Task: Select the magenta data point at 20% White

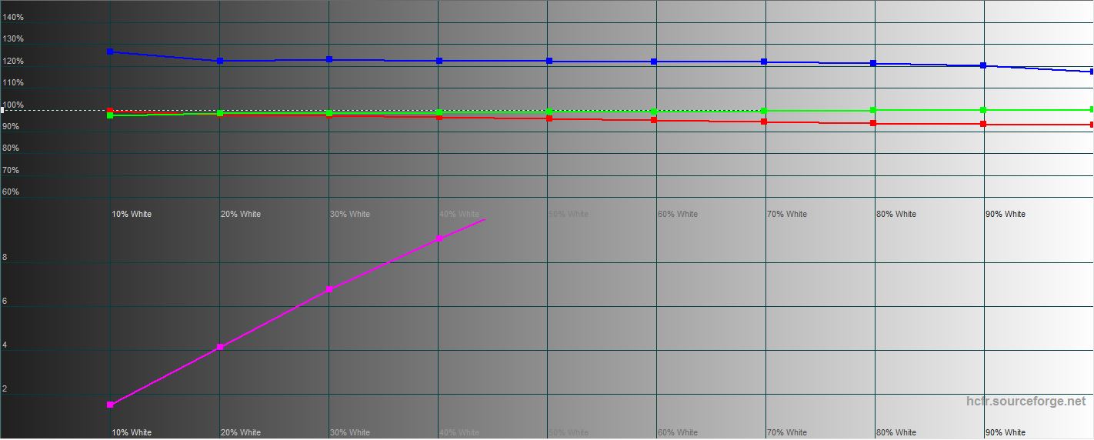Action: click(x=220, y=347)
